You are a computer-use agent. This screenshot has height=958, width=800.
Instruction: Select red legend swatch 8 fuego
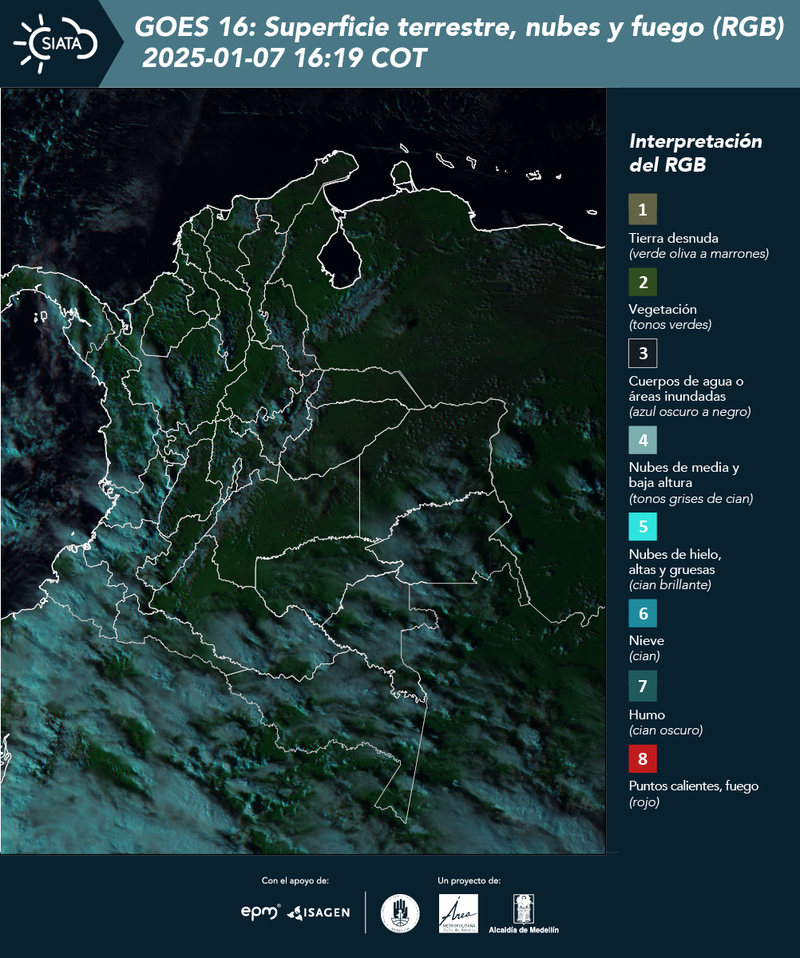pyautogui.click(x=643, y=758)
